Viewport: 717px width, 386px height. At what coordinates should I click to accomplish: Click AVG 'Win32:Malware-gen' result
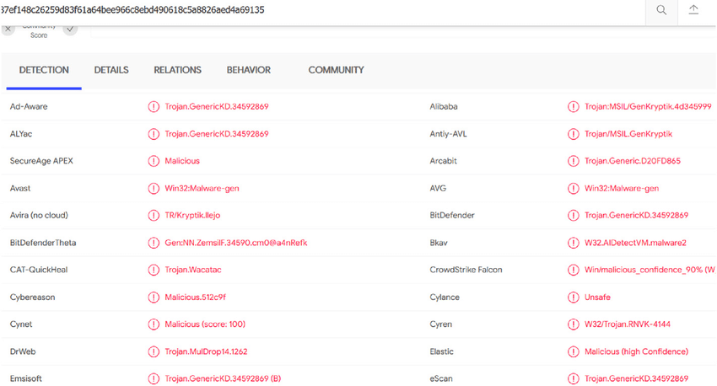[622, 188]
